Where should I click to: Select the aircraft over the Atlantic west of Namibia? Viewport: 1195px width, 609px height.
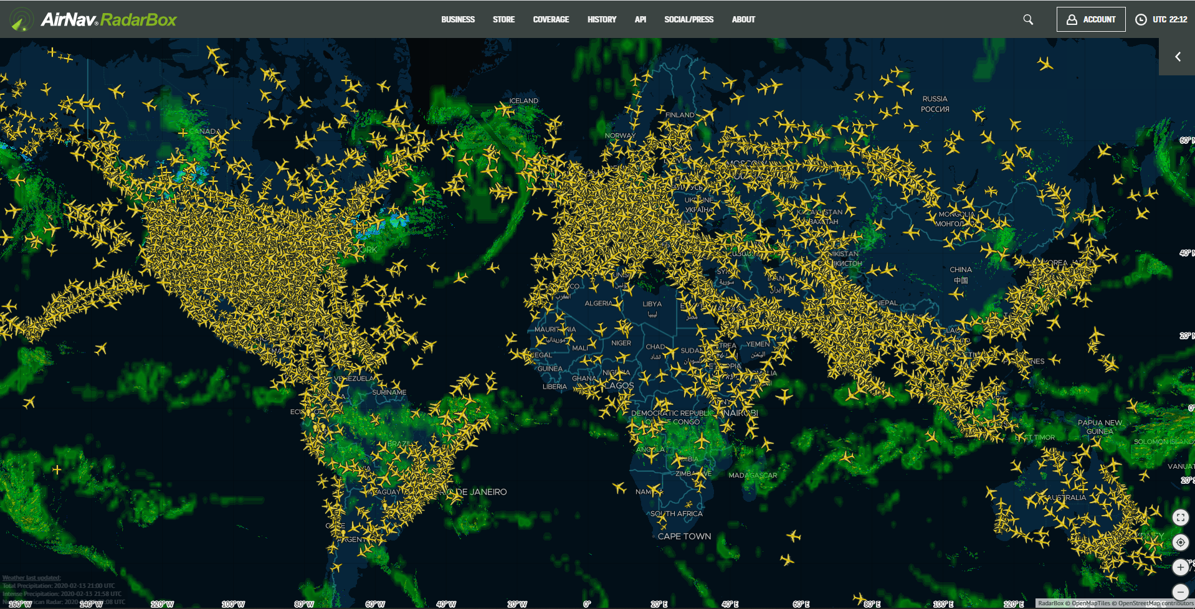click(619, 488)
